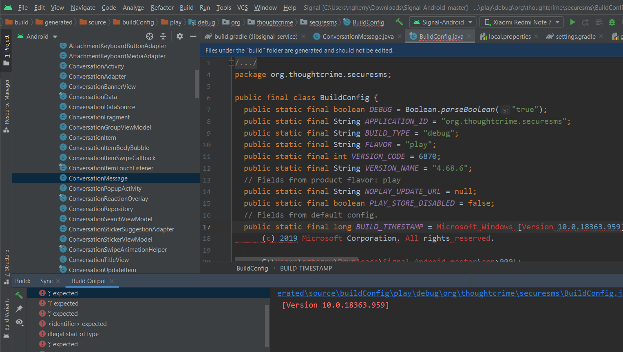Screen dimensions: 623x352
Task: Toggle the Z: Structure tool window
Action: [6, 267]
